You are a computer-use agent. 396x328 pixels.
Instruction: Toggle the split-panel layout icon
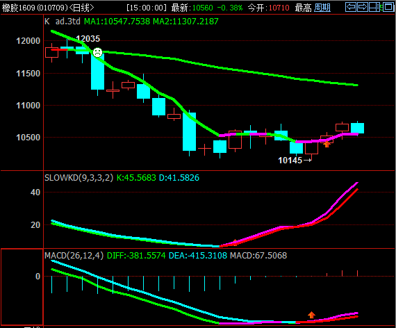point(374,7)
